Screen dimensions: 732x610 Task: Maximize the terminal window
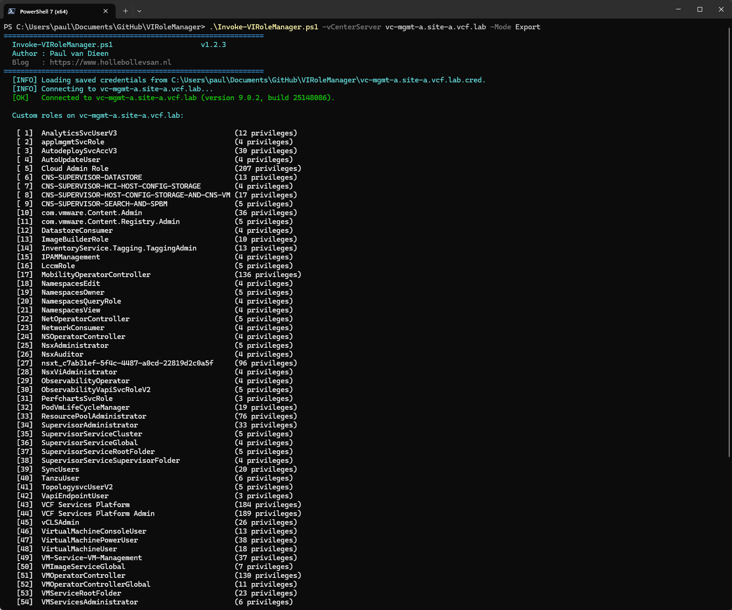(x=699, y=9)
